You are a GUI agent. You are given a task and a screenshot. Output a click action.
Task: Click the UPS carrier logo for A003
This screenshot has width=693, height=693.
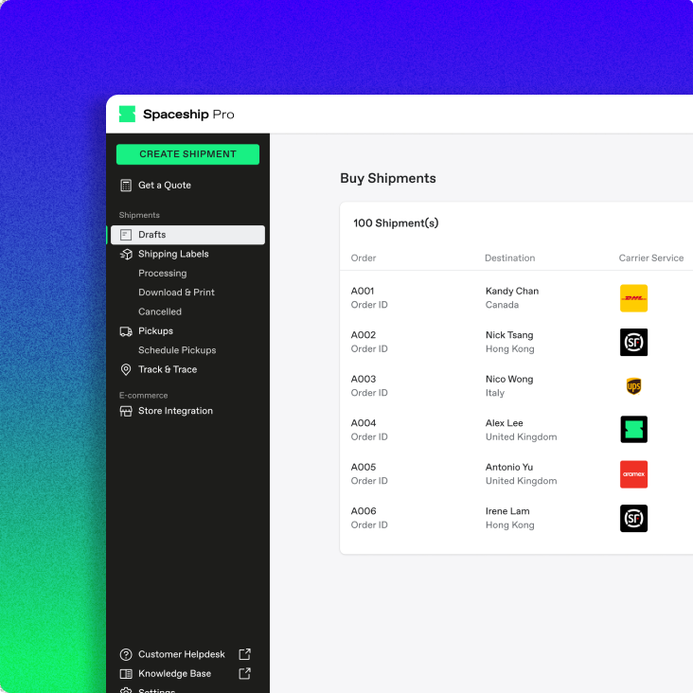[x=633, y=386]
